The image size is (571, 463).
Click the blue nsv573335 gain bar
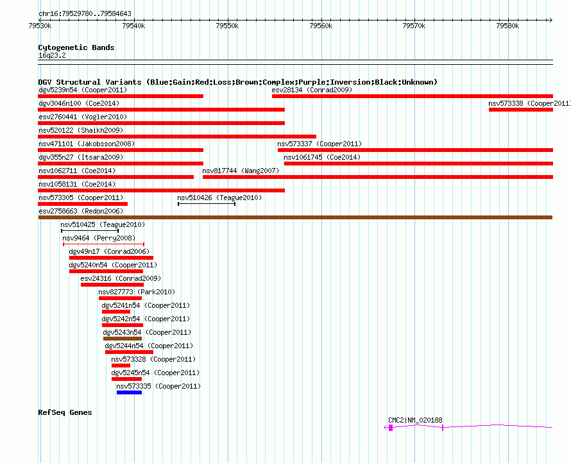tap(129, 392)
